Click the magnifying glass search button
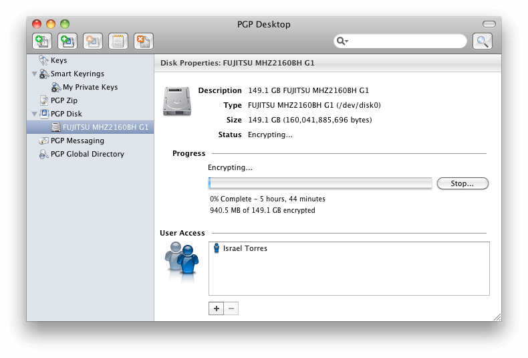This screenshot has height=358, width=528. [483, 41]
